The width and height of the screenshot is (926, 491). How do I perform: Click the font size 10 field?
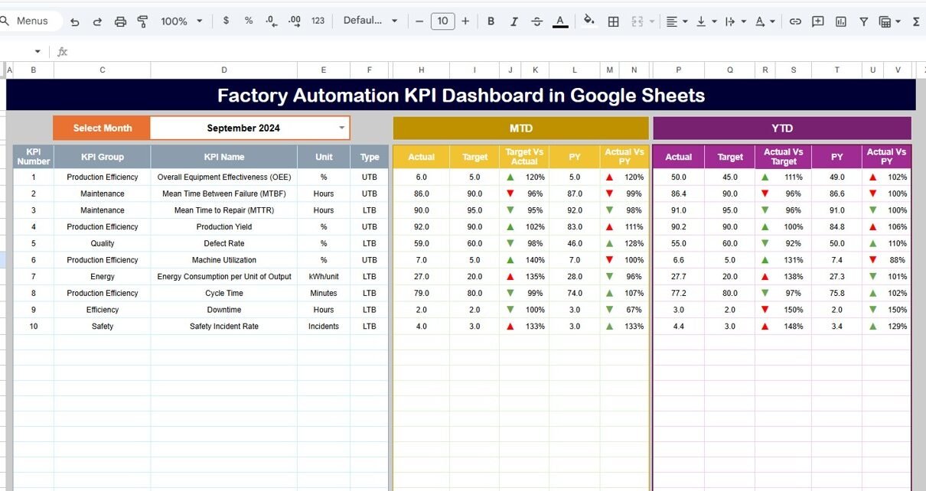point(442,21)
